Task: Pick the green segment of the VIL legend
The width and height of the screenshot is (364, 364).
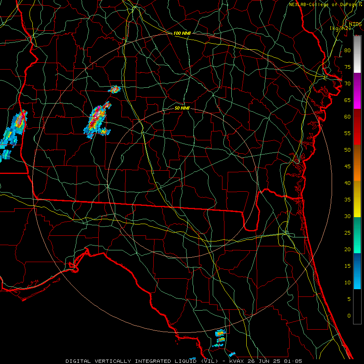Action: 357,235
